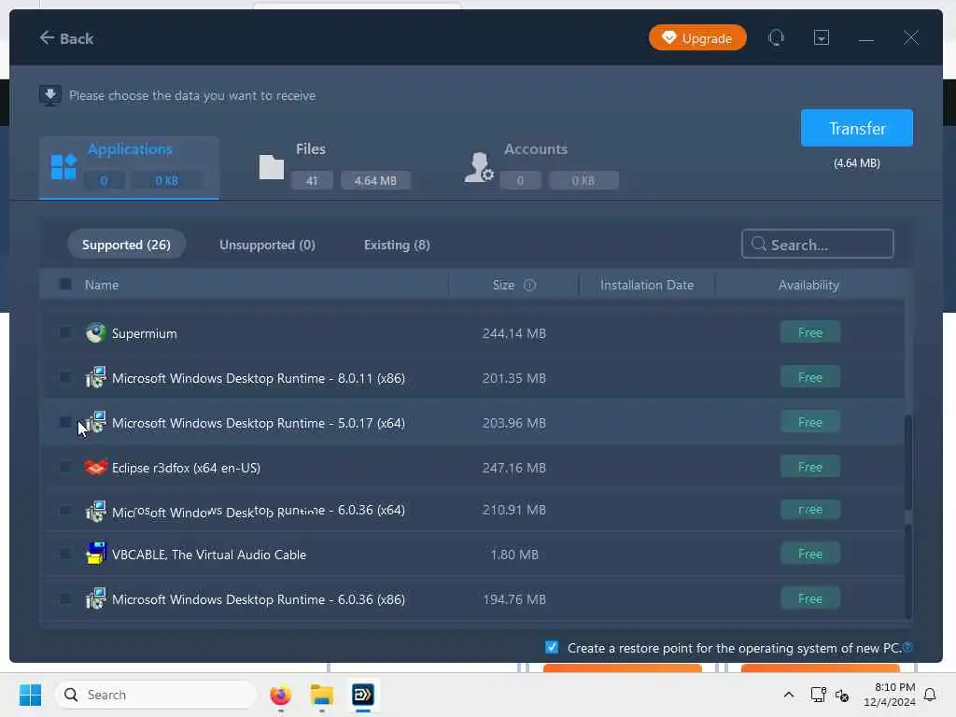Check the Eclipse r3dfox checkbox
The height and width of the screenshot is (717, 956).
(65, 467)
